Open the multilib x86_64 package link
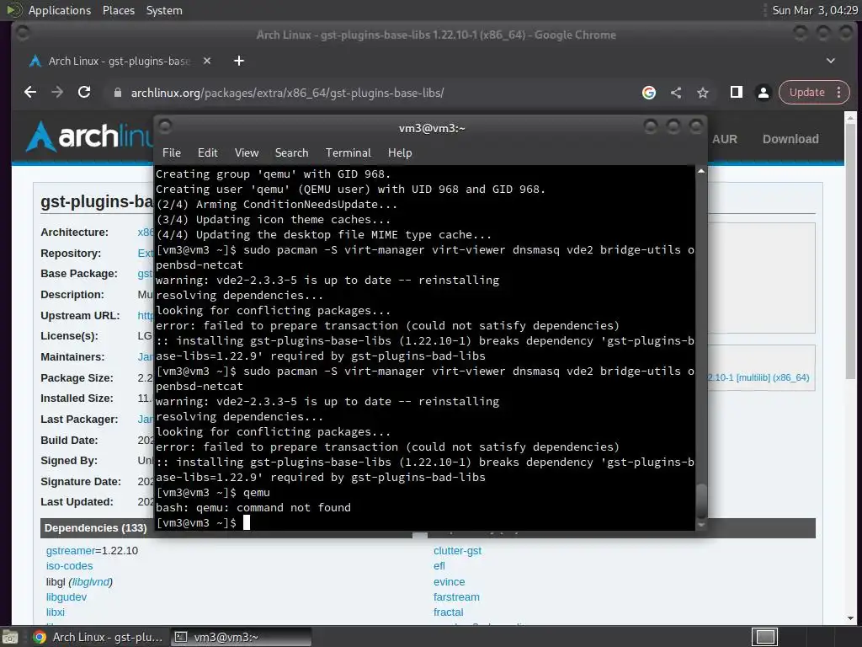Screen dimensions: 862x647 pyautogui.click(x=758, y=378)
